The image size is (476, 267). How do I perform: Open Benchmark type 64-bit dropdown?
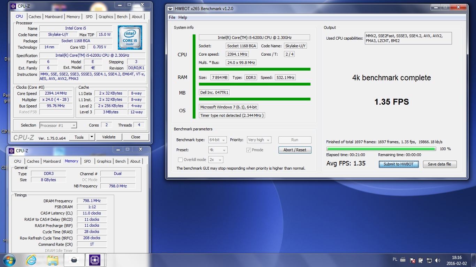pos(217,140)
